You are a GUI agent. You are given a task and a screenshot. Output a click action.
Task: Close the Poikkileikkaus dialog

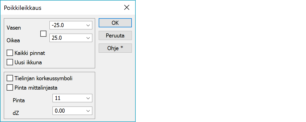(x=126, y=8)
